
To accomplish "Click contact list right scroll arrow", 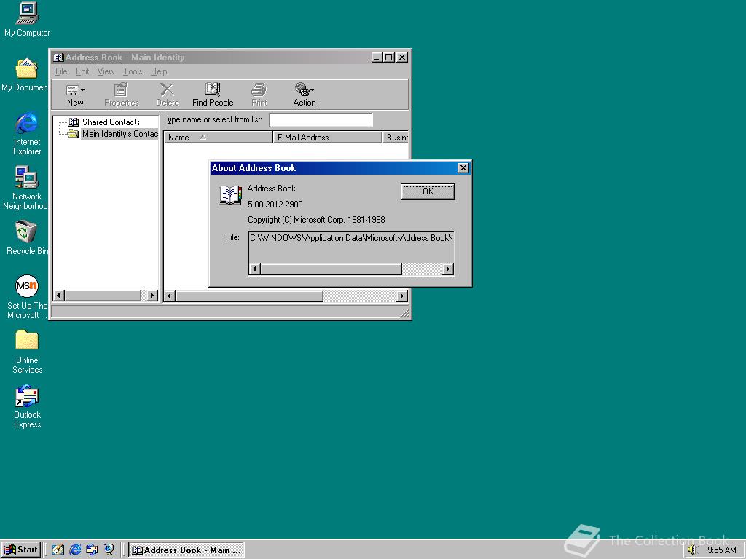I will point(402,296).
